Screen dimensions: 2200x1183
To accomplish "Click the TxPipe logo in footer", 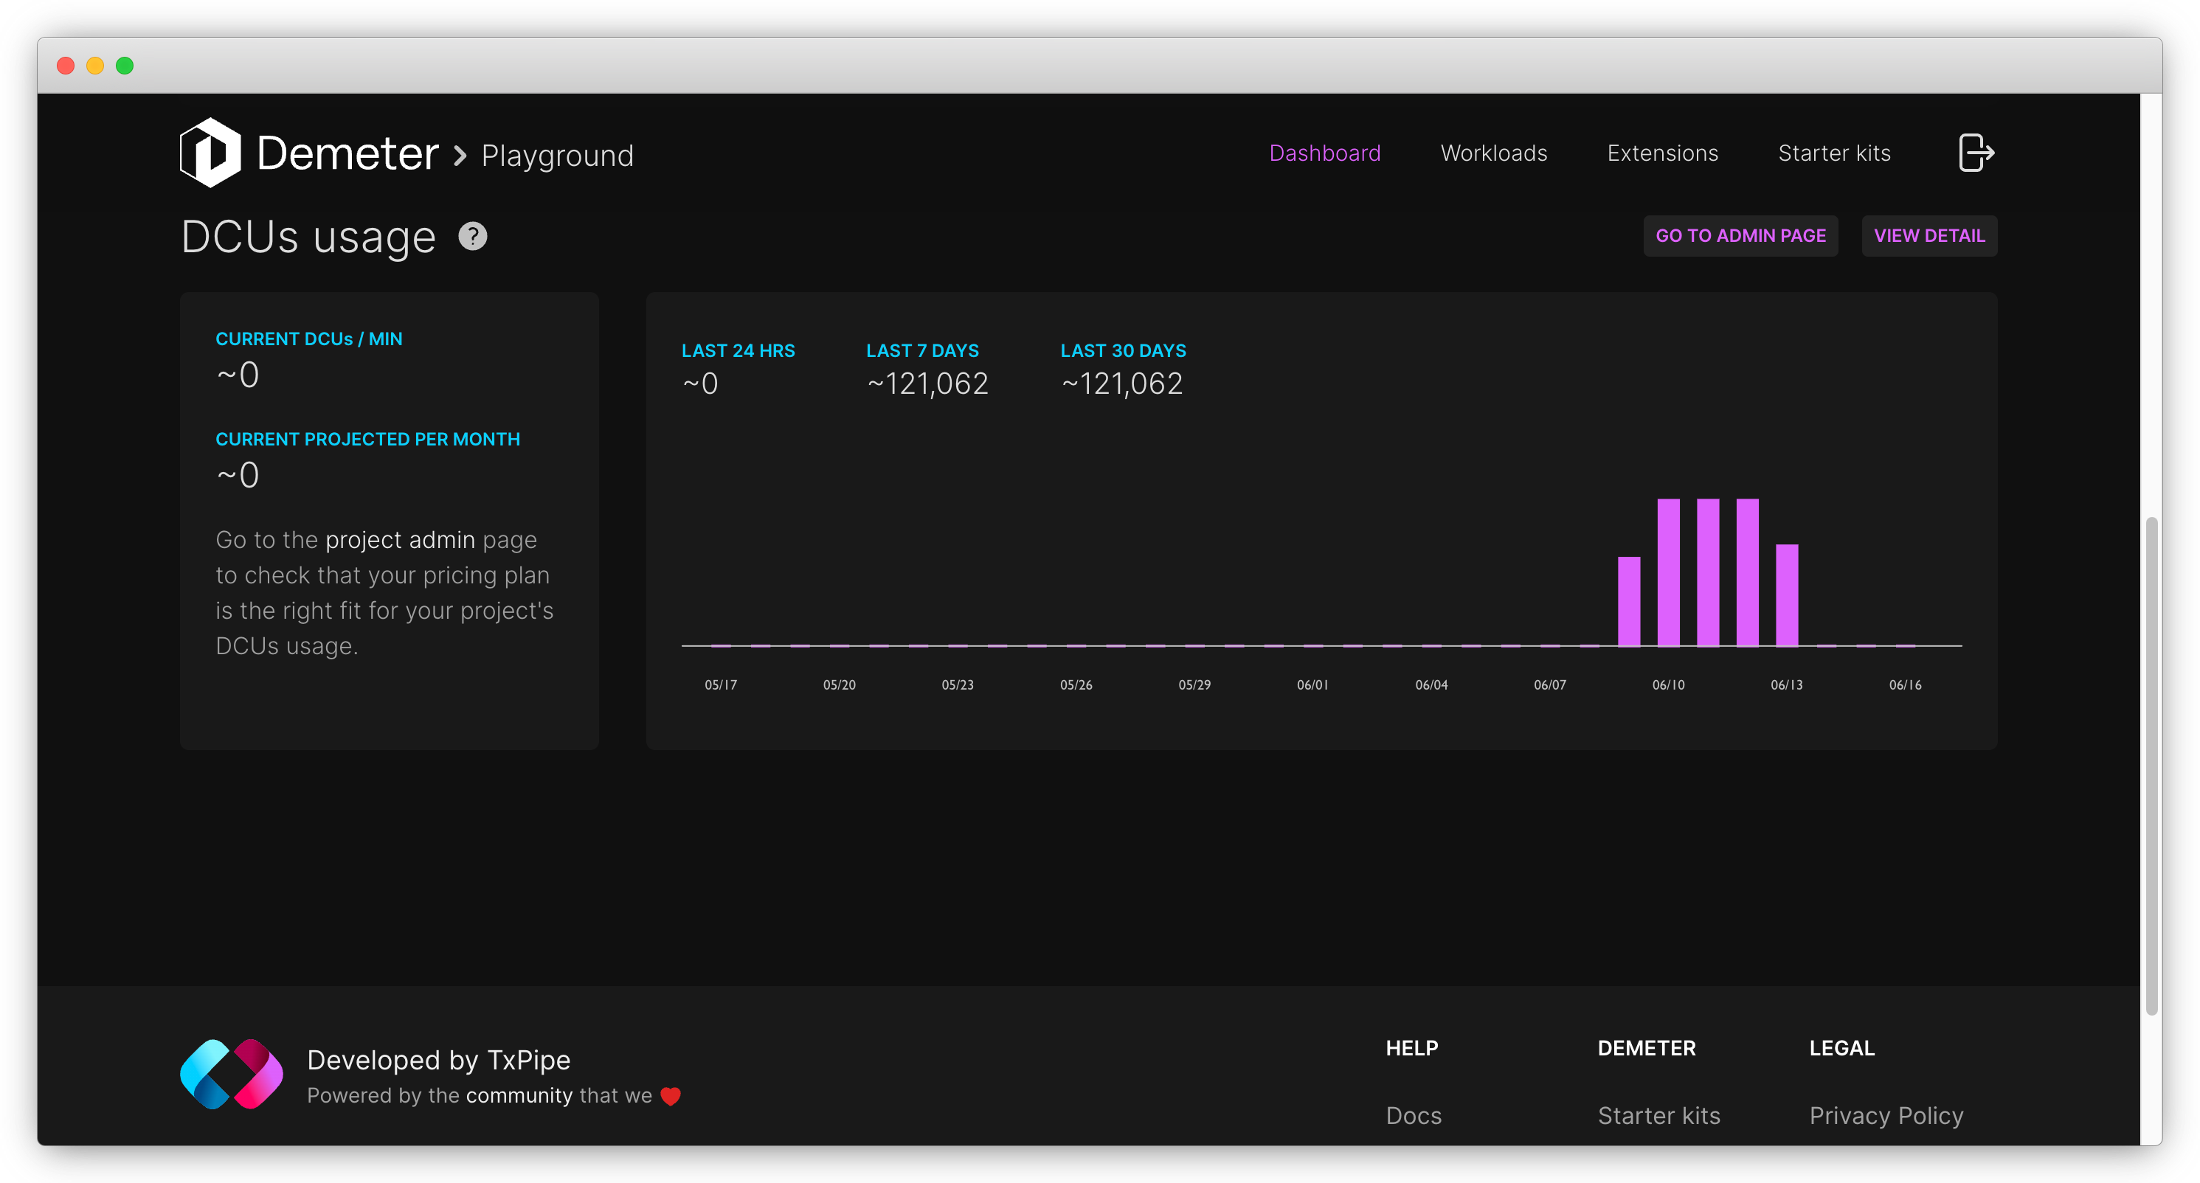I will point(232,1075).
